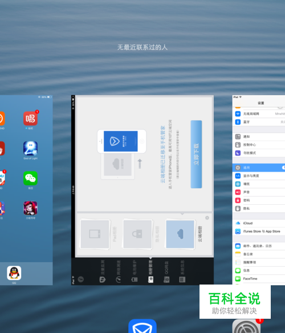Tap blue shield 手机管家 app icon below card
The image size is (285, 333).
(x=142, y=326)
